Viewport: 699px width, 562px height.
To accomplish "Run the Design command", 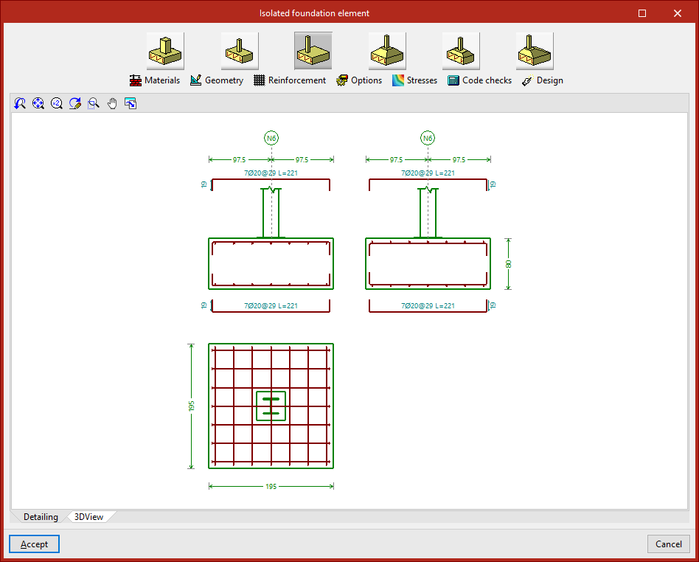I will pyautogui.click(x=543, y=80).
